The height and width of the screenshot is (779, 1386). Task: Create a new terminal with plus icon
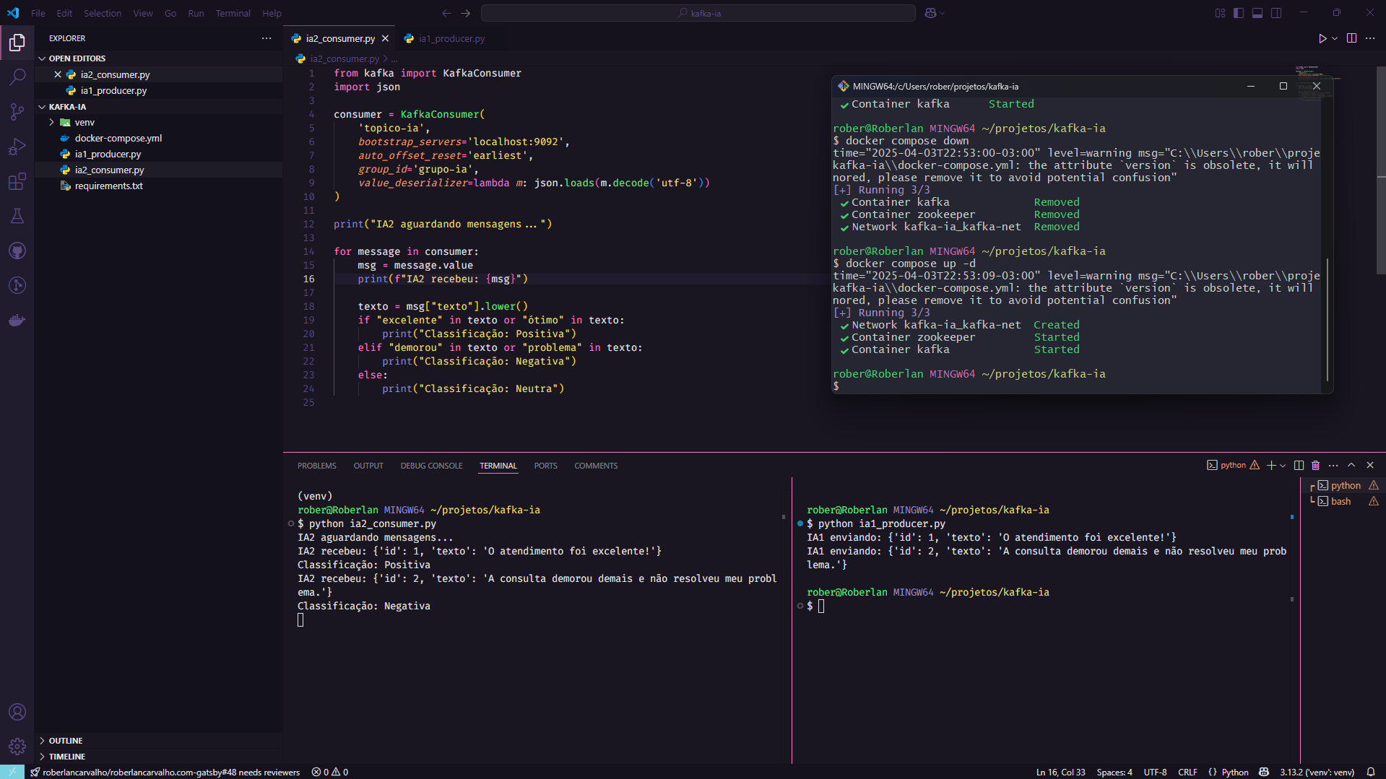point(1271,465)
